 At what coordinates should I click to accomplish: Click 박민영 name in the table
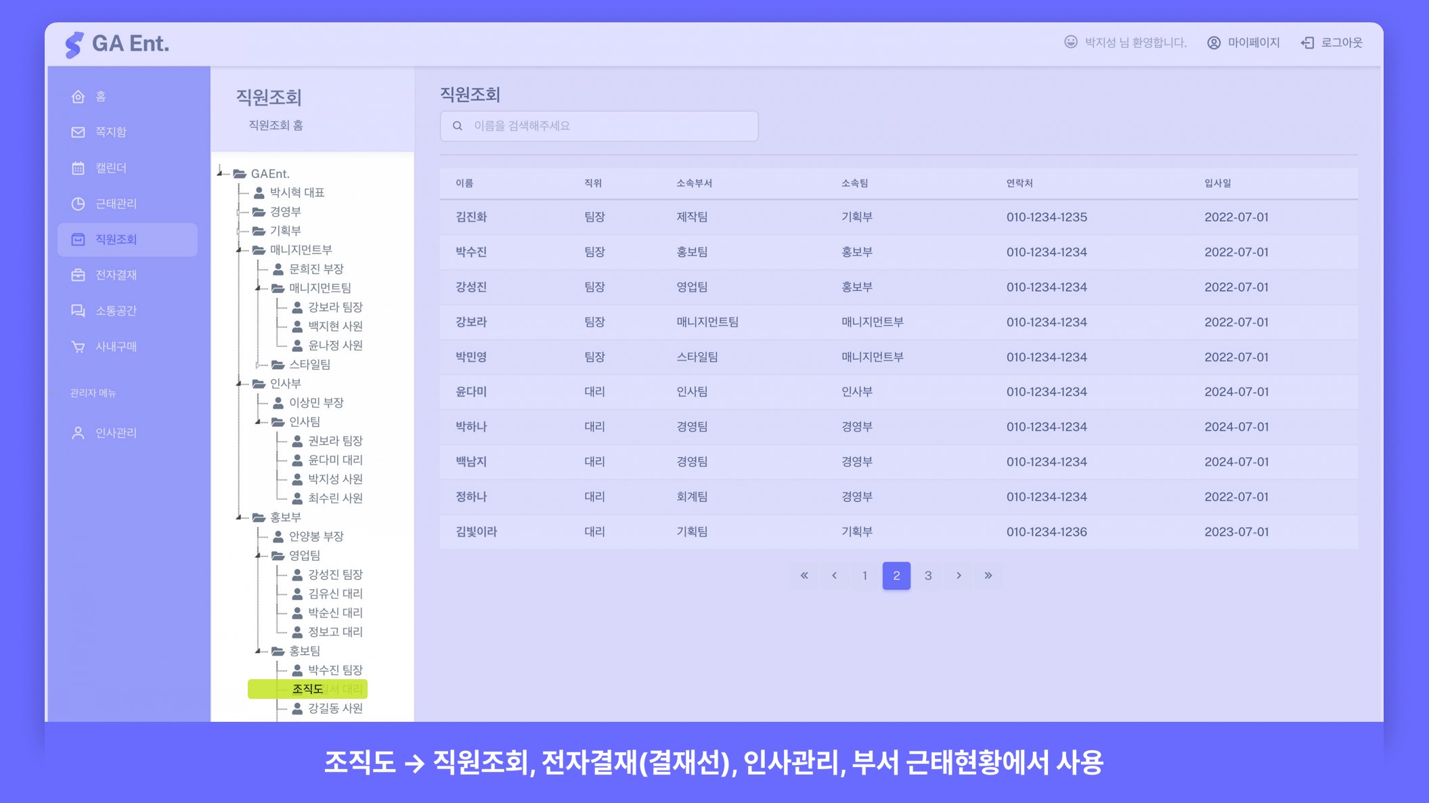tap(471, 357)
